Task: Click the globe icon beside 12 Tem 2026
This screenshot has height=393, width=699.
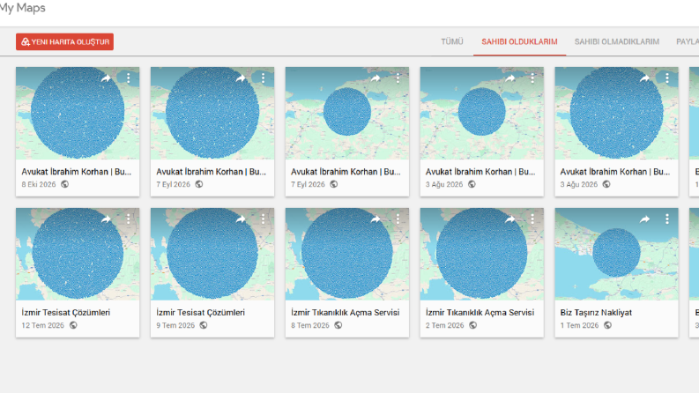Action: pyautogui.click(x=73, y=325)
